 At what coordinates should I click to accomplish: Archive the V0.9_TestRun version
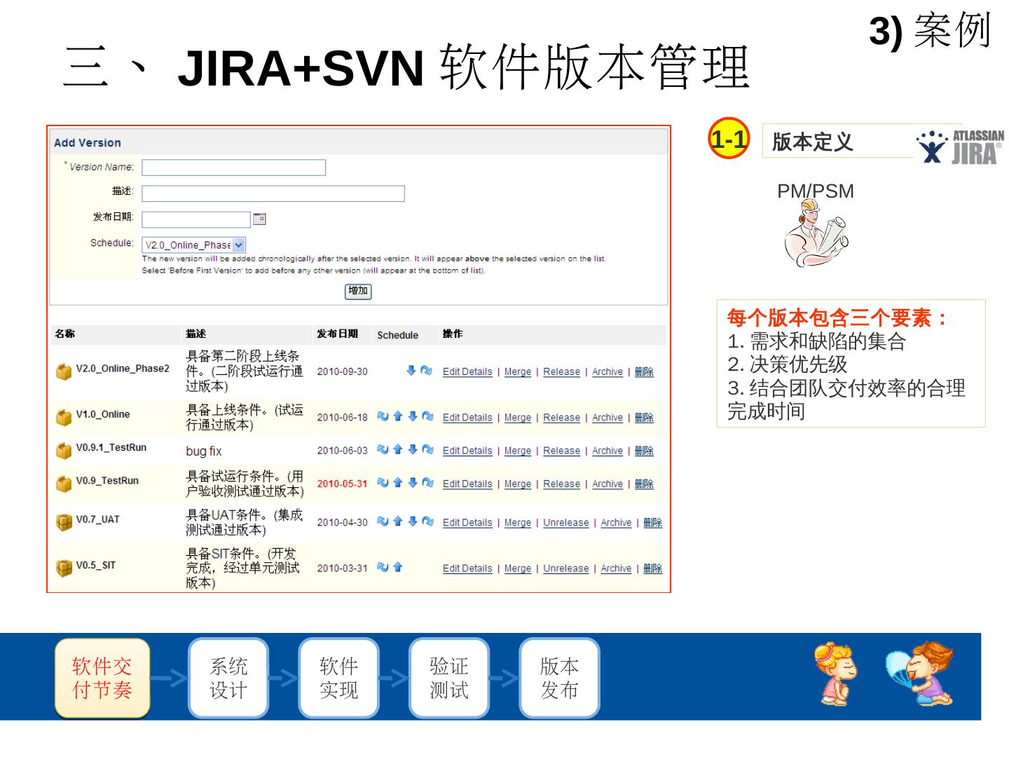click(x=608, y=484)
